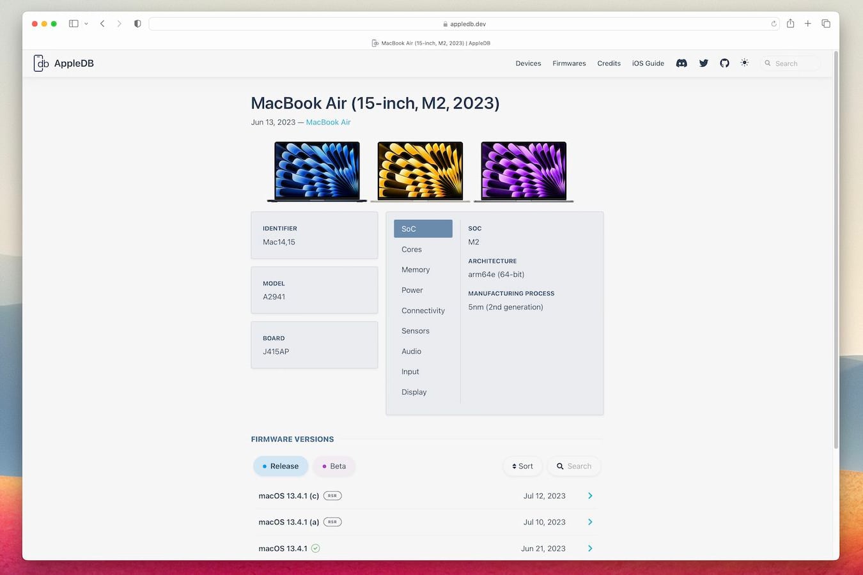863x575 pixels.
Task: Click the M2 SoC value
Action: coord(474,242)
